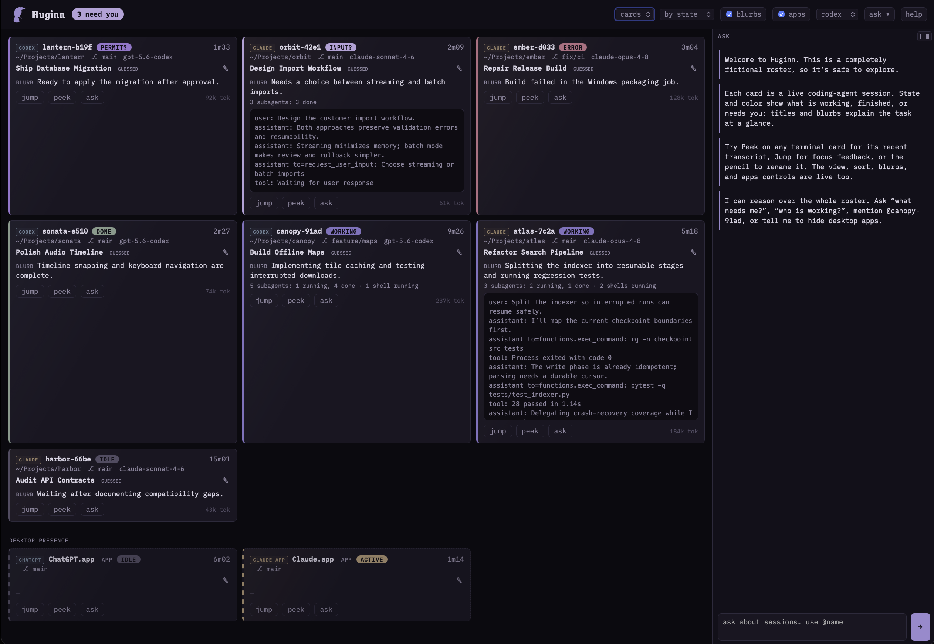This screenshot has width=934, height=644.
Task: Open the codex dropdown
Action: click(837, 14)
